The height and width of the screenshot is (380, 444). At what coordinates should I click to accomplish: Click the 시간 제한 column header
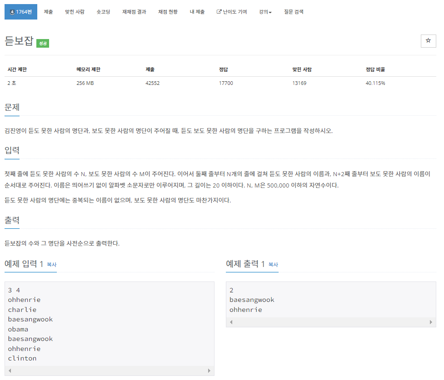(x=17, y=69)
